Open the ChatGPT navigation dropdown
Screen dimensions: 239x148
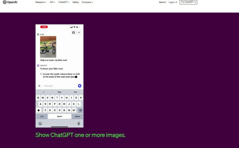click(64, 2)
